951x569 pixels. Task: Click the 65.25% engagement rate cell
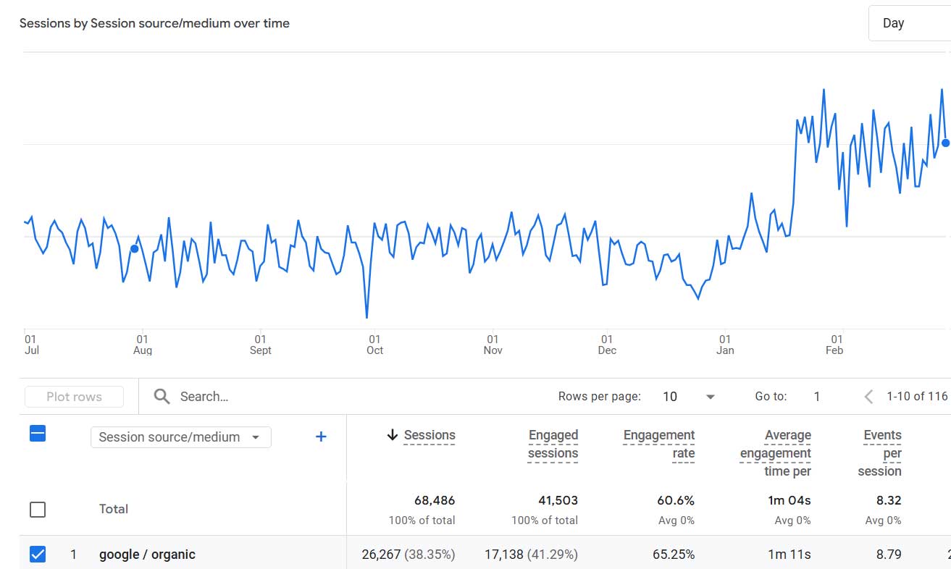(x=672, y=555)
